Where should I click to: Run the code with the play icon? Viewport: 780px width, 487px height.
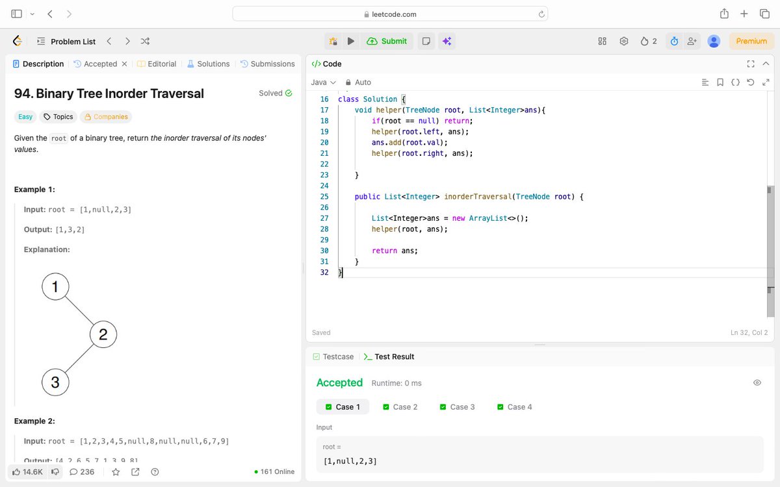point(351,40)
